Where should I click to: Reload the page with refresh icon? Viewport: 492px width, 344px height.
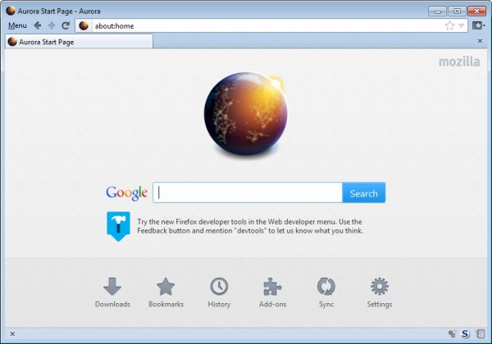(x=66, y=25)
